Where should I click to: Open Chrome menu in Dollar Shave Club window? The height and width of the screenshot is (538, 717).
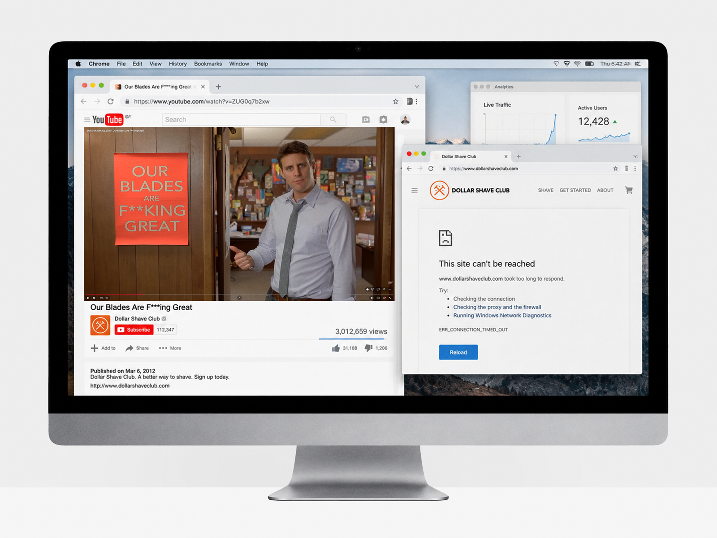[x=635, y=169]
